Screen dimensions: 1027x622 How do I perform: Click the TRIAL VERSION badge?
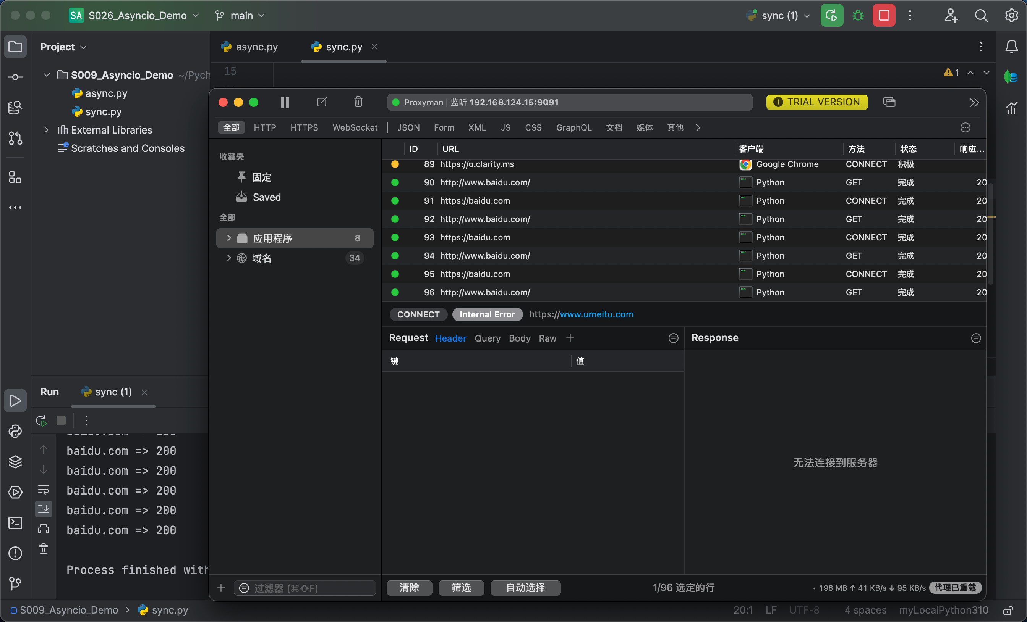click(816, 102)
